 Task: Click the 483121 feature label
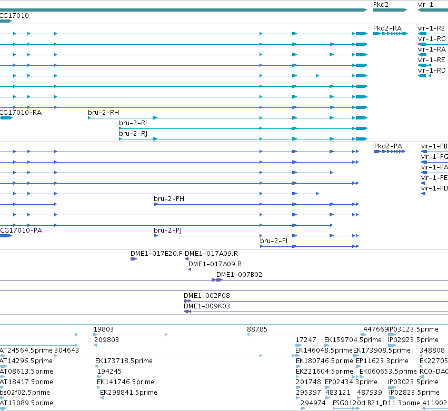tap(338, 393)
